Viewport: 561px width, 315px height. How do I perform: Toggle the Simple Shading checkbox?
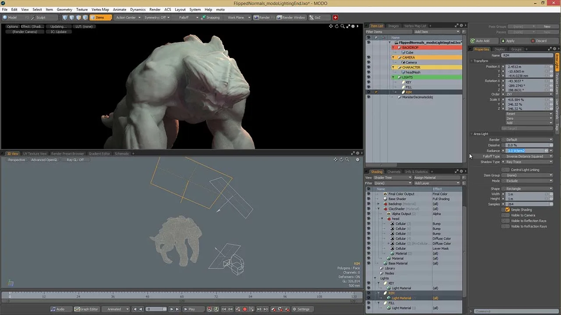tap(508, 210)
